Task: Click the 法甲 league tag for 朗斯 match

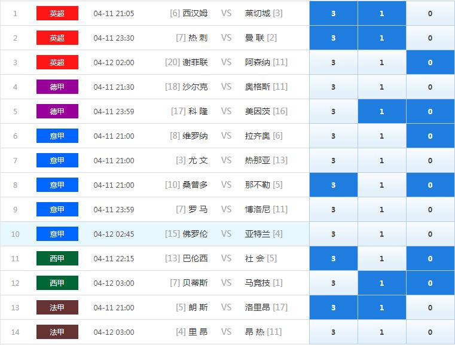Action: point(57,307)
